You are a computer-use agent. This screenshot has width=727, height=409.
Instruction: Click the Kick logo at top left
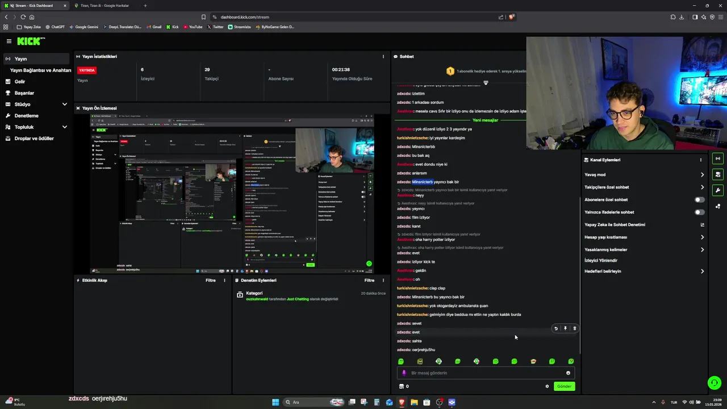point(31,41)
